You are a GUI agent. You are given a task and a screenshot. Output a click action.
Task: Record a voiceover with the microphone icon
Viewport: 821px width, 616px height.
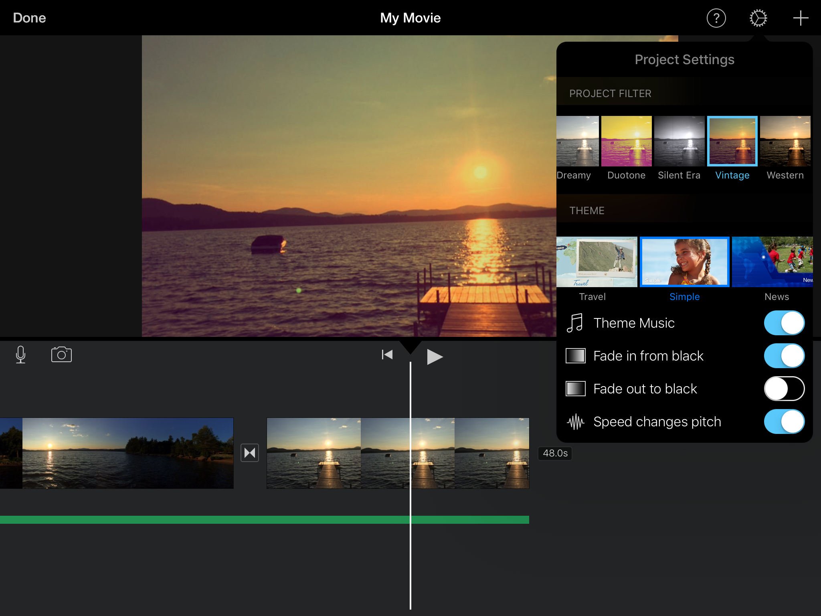pyautogui.click(x=20, y=355)
